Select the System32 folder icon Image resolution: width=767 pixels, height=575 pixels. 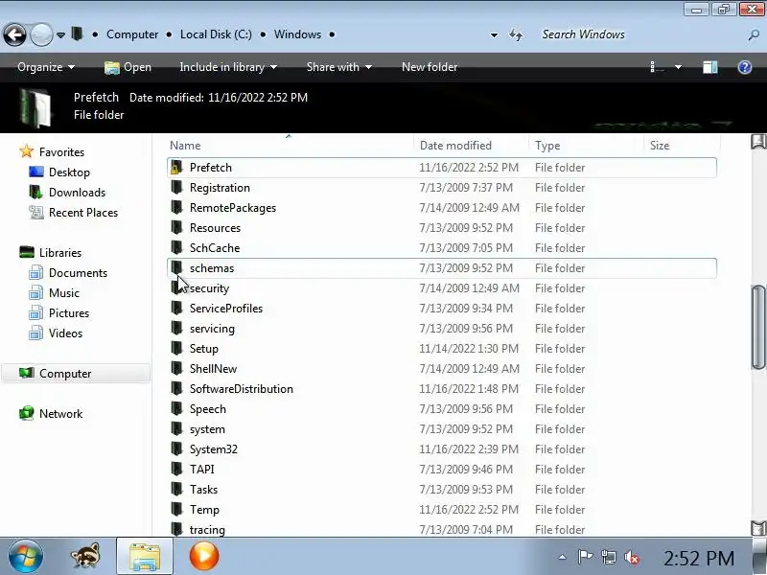pyautogui.click(x=176, y=448)
